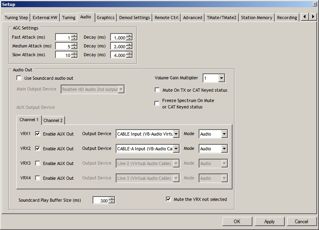
Task: Open the Demod Settings tab
Action: point(134,18)
